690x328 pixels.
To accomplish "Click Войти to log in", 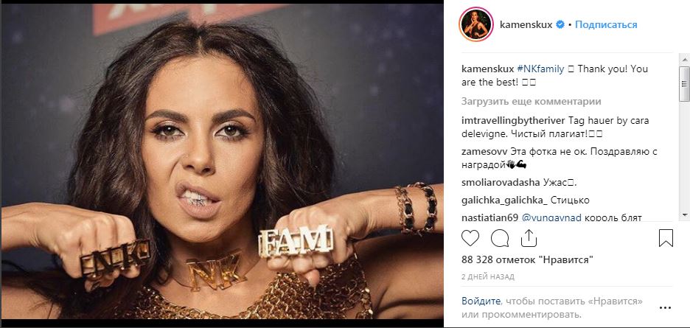I will tap(481, 301).
